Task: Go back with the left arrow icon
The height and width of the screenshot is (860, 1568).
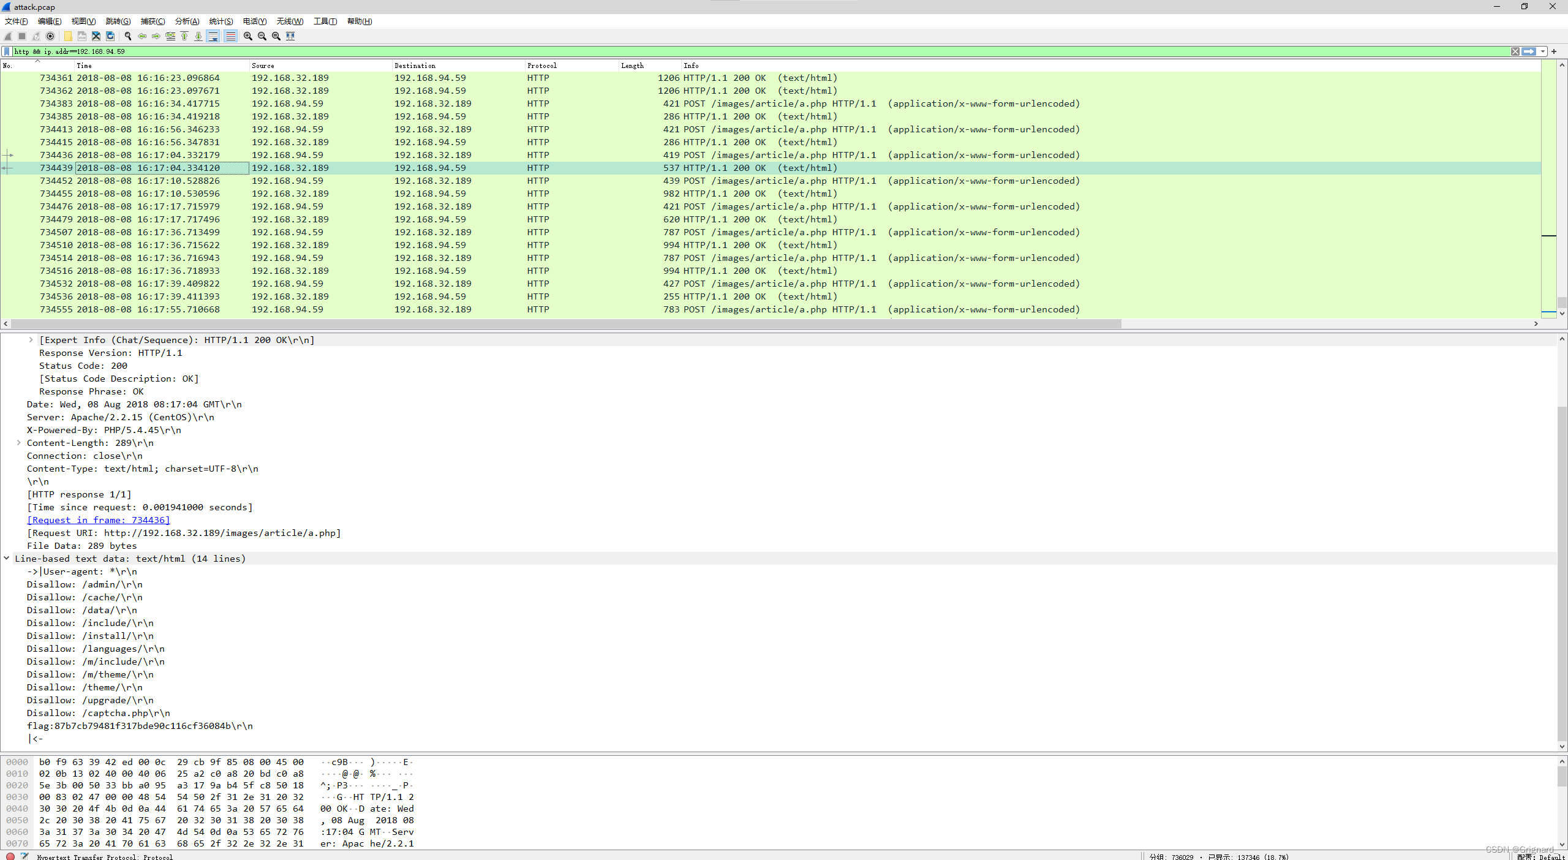Action: [142, 36]
